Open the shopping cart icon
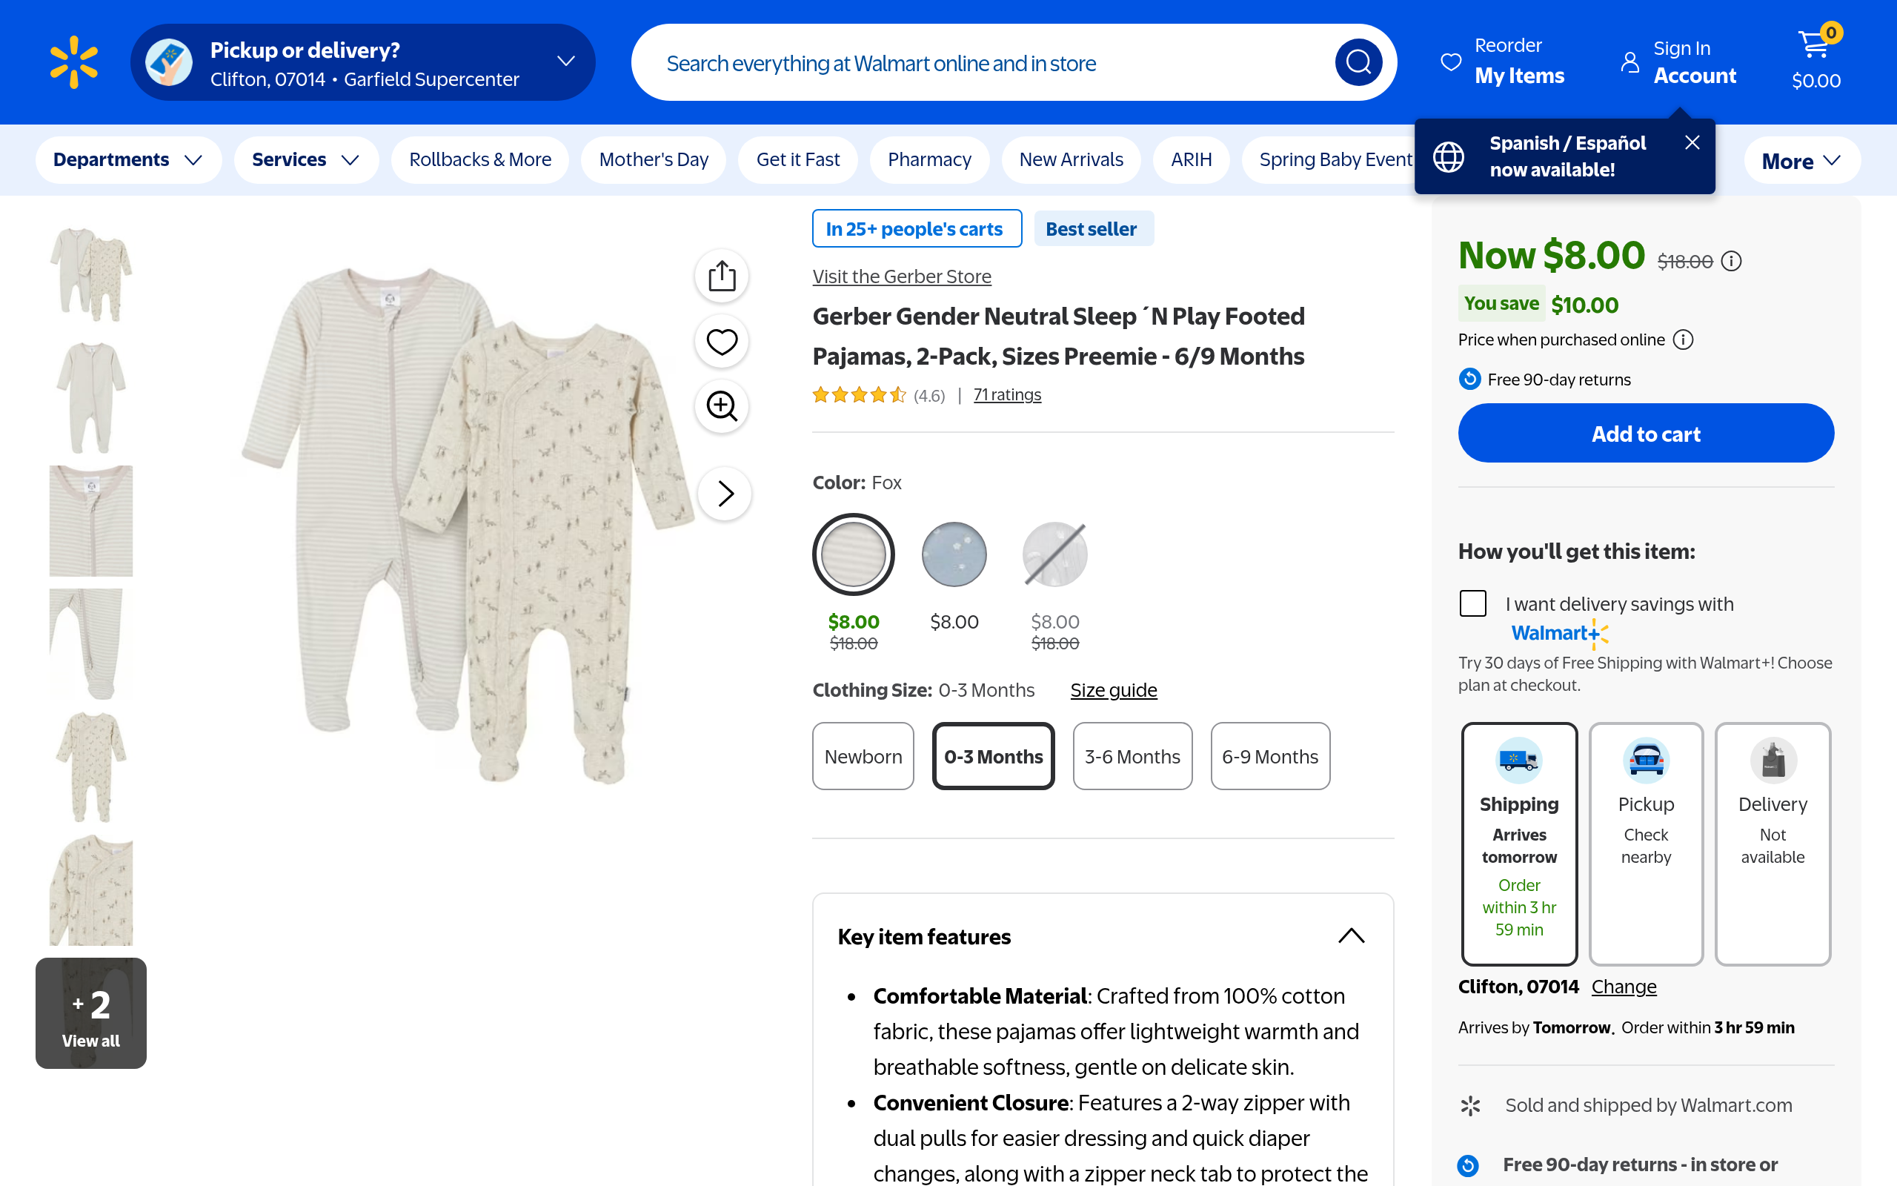Image resolution: width=1897 pixels, height=1186 pixels. pyautogui.click(x=1815, y=47)
